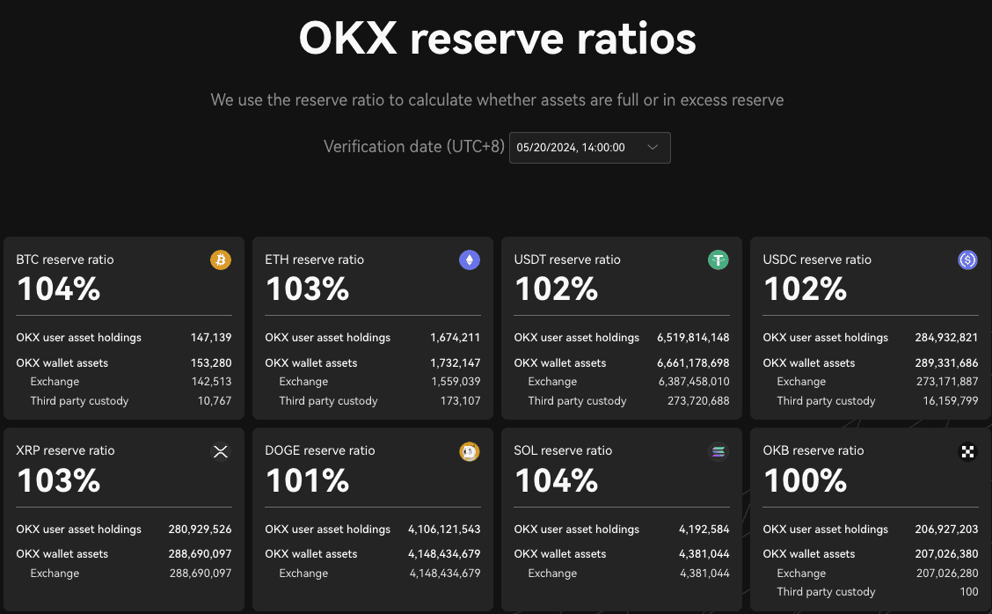Open the verification date dropdown

589,147
